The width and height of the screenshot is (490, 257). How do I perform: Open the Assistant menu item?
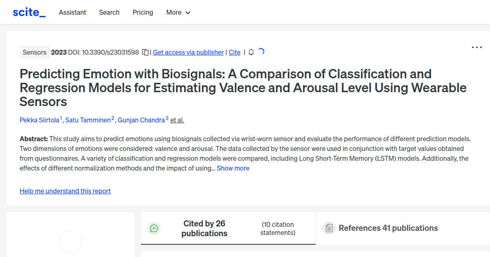click(72, 12)
